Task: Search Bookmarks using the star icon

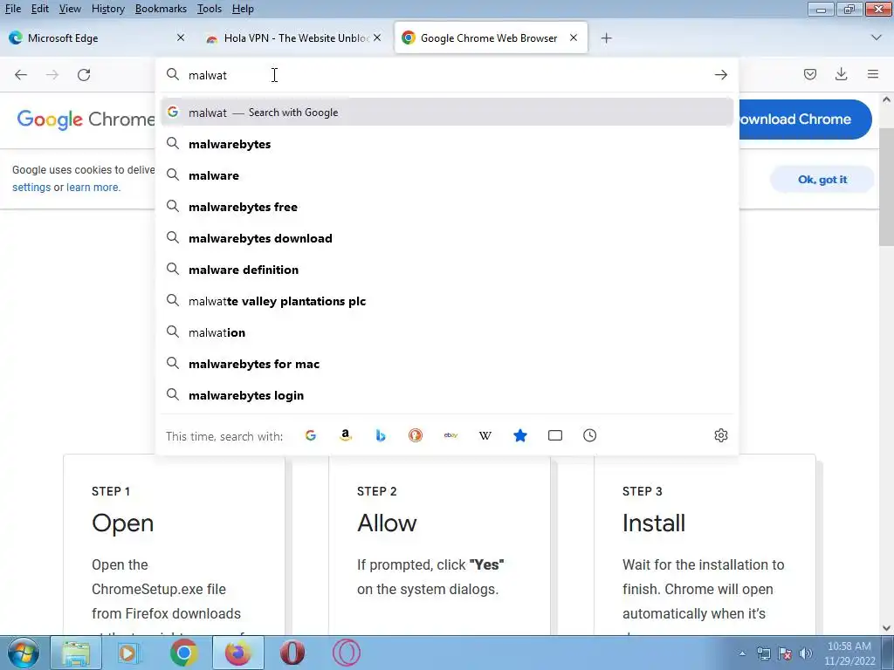Action: (520, 436)
